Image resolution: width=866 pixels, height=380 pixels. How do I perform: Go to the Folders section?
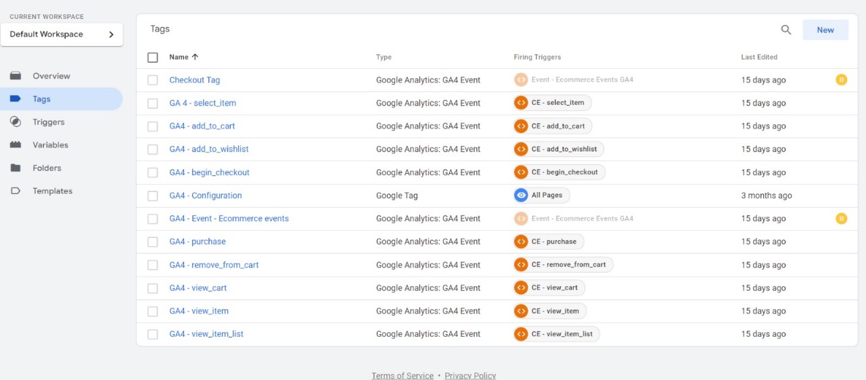tap(47, 168)
